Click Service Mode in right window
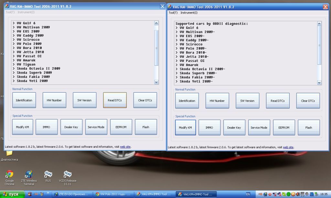This screenshot has width=331, height=198. (259, 127)
